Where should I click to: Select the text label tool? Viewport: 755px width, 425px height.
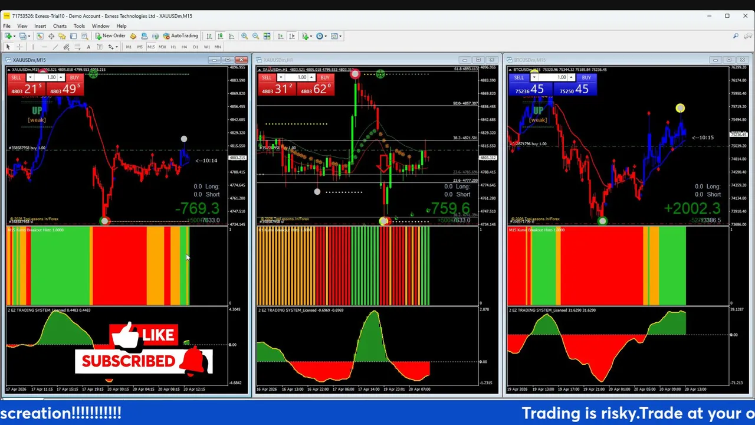click(100, 47)
